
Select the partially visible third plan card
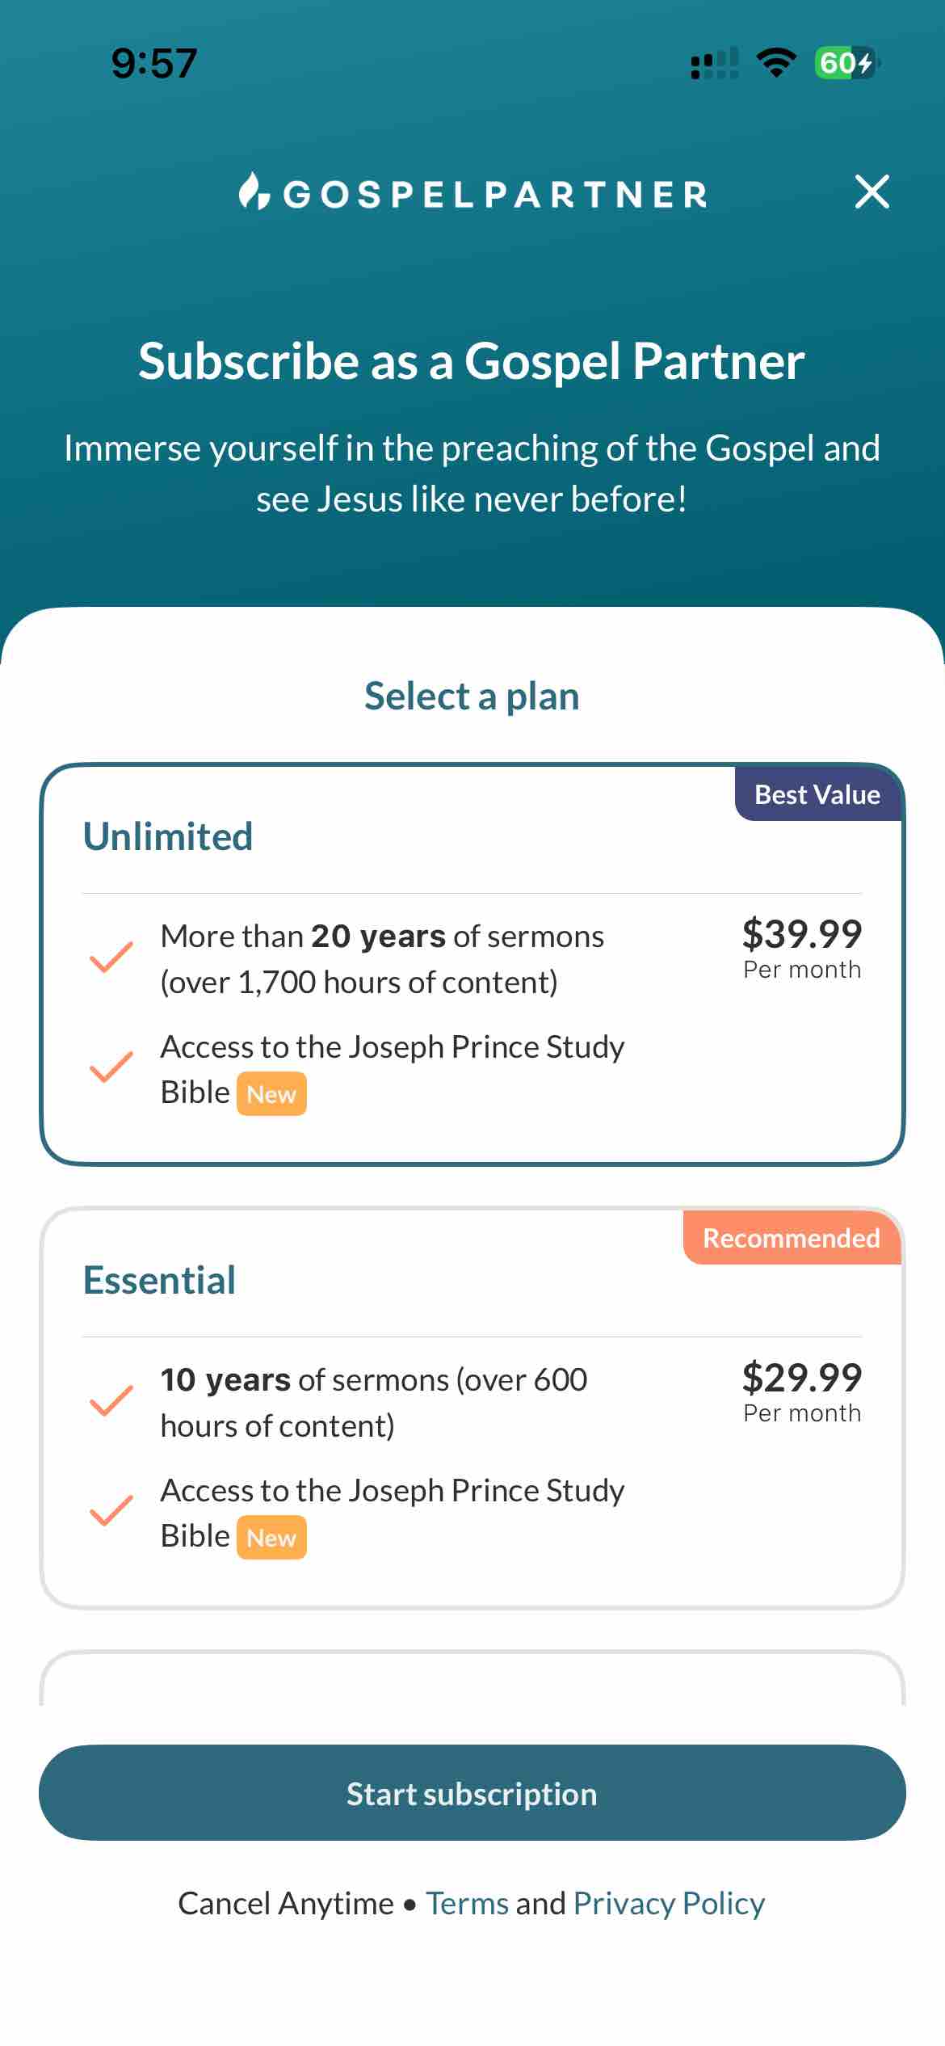472,1681
